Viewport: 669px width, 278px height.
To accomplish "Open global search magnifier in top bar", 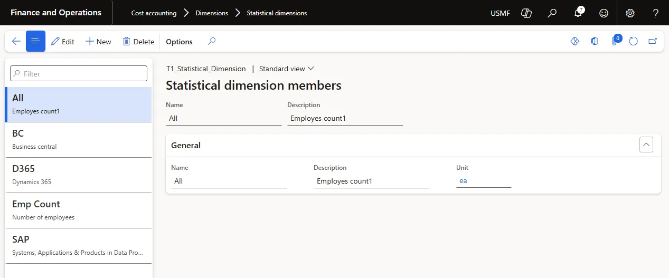I will coord(552,13).
